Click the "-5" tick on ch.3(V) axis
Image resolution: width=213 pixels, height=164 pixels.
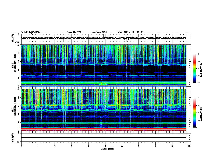(18, 142)
